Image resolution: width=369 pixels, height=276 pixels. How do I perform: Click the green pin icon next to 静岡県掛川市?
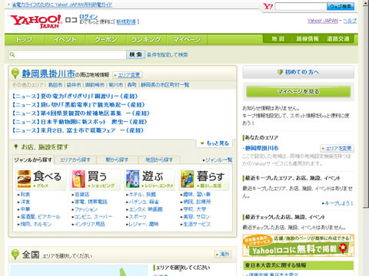[15, 74]
